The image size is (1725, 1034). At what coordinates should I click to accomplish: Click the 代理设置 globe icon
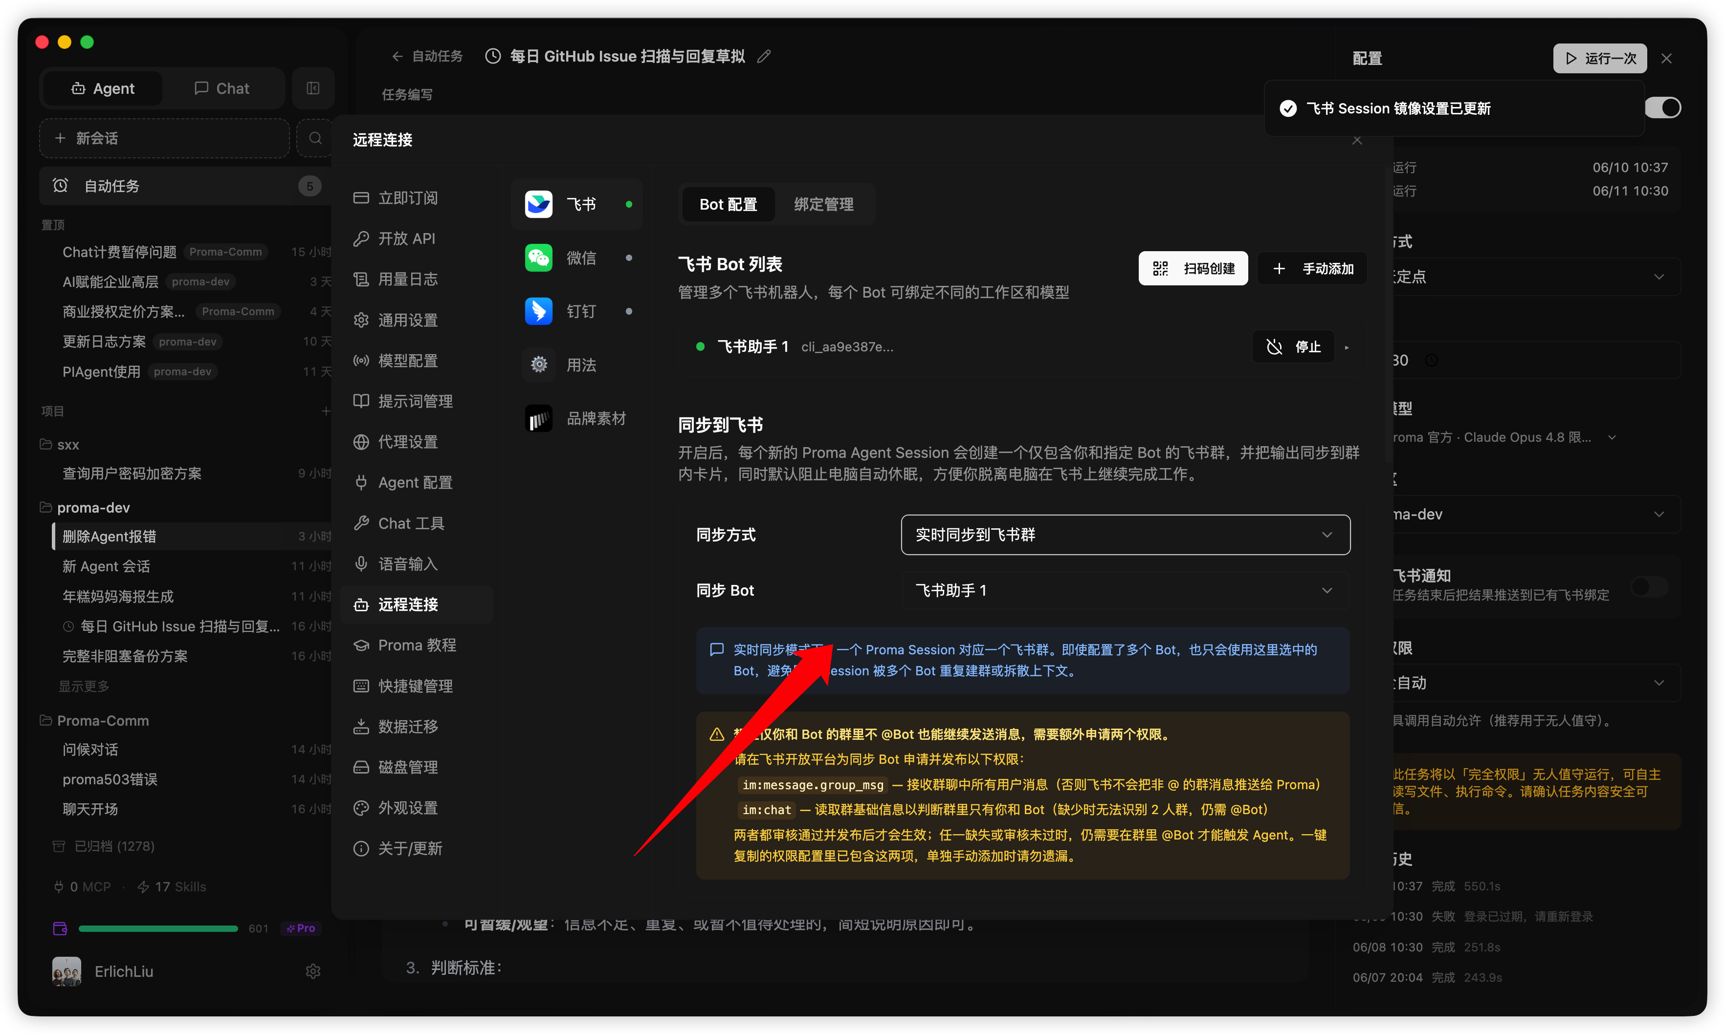click(x=360, y=442)
